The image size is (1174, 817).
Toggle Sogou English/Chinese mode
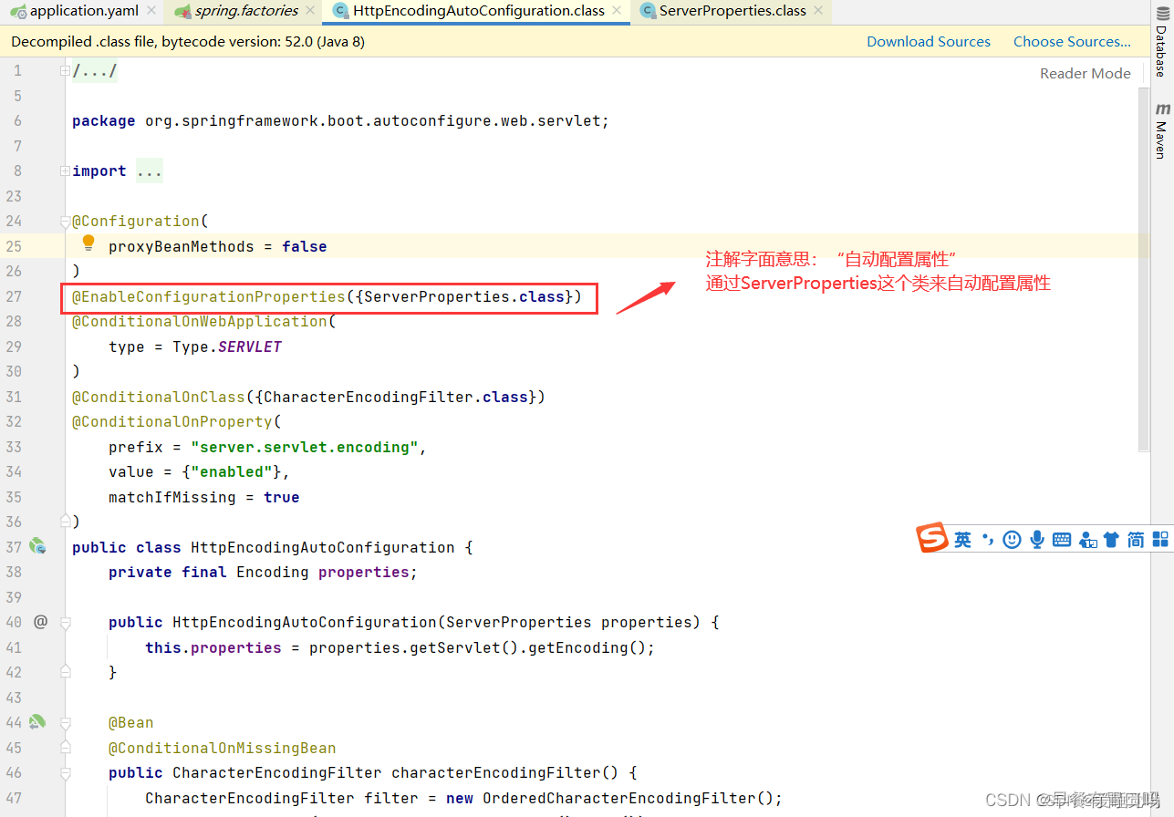pyautogui.click(x=962, y=540)
